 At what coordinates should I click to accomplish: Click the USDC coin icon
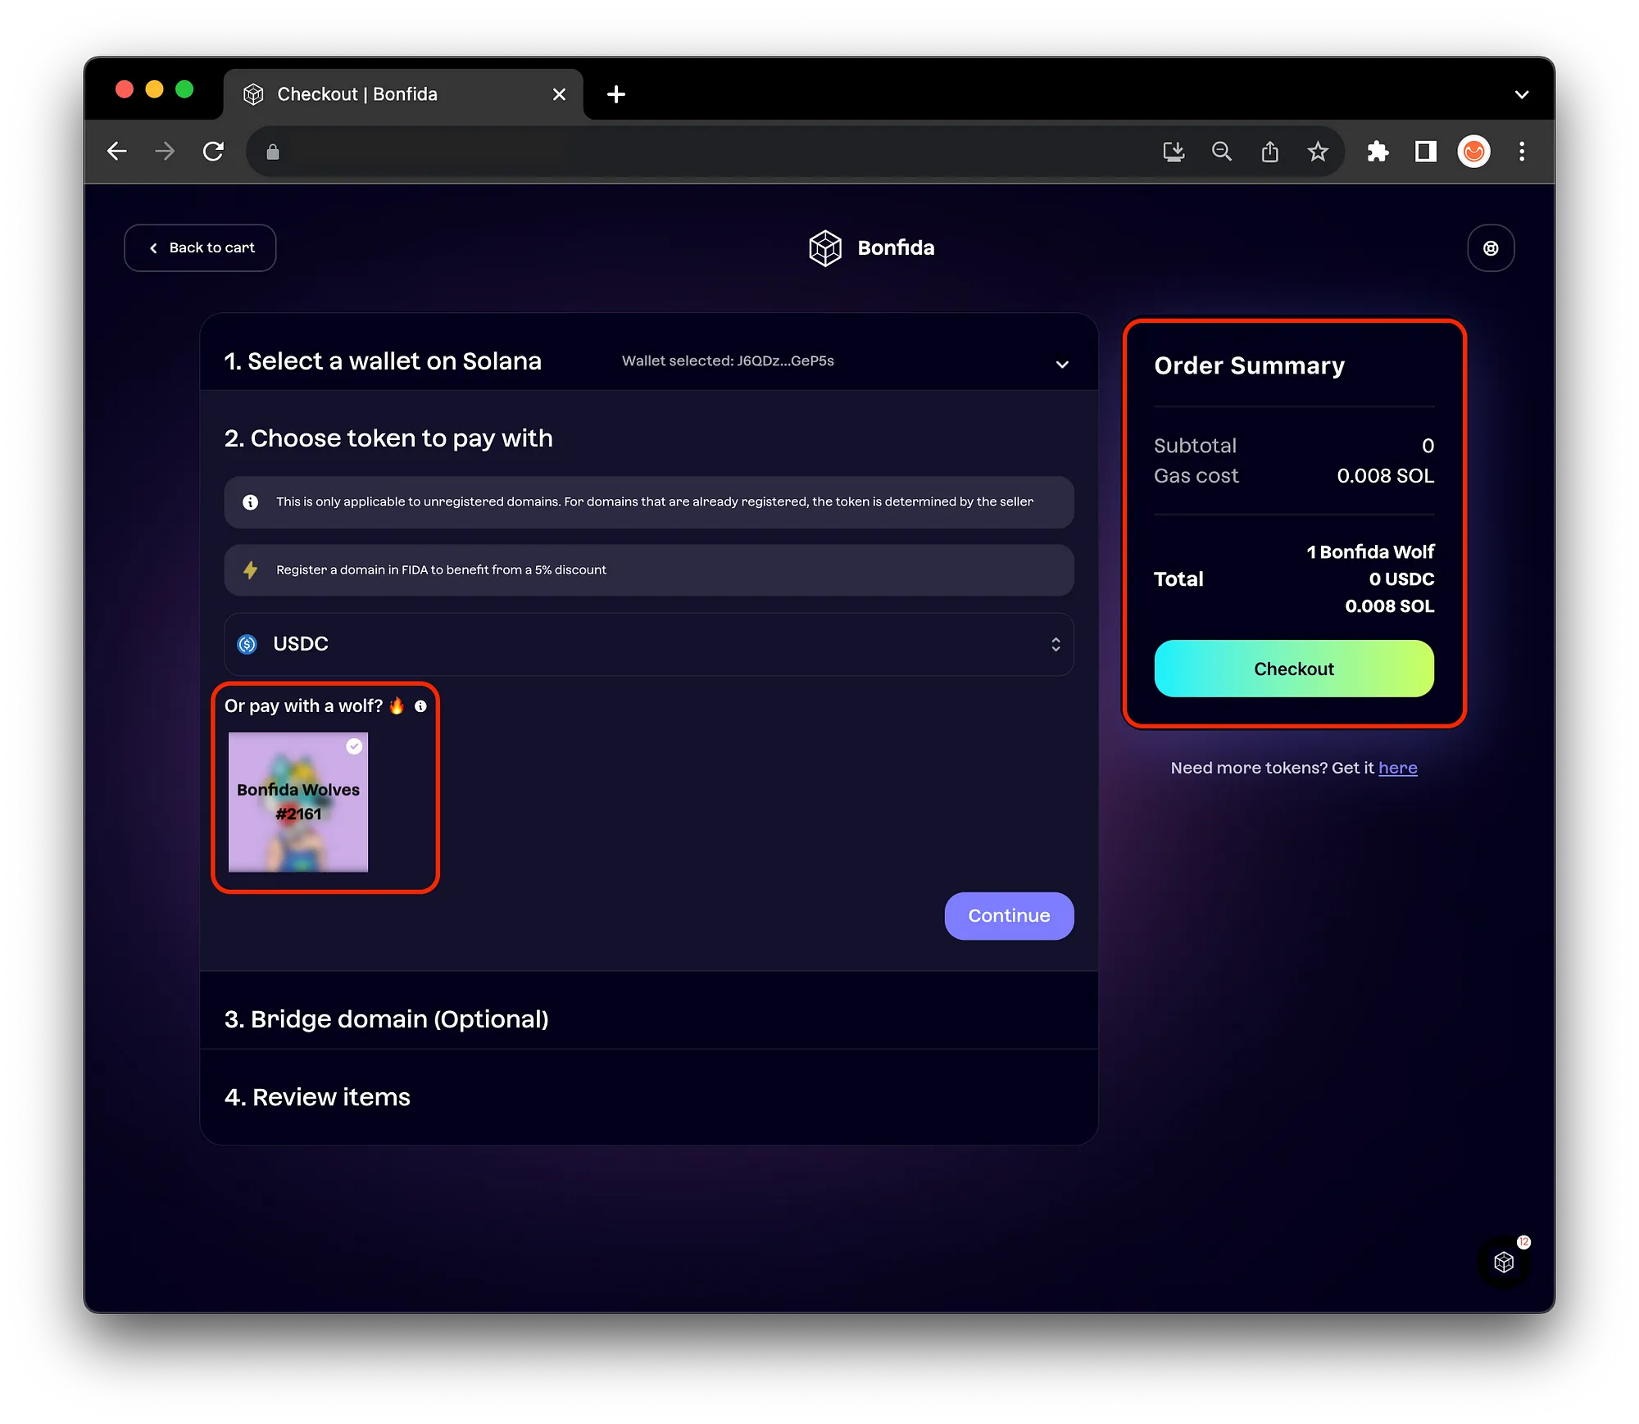pos(247,644)
